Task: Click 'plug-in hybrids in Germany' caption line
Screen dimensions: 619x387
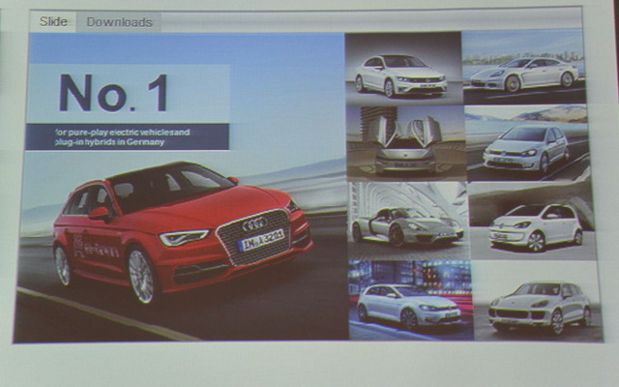Action: [x=109, y=142]
